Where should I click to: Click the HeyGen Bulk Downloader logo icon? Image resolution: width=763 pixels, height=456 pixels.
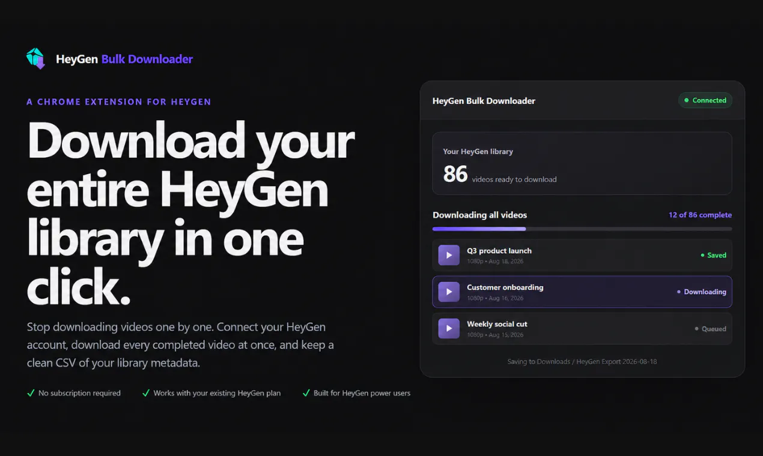pyautogui.click(x=36, y=59)
